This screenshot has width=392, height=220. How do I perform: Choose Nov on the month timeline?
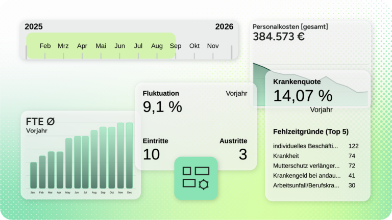[213, 46]
